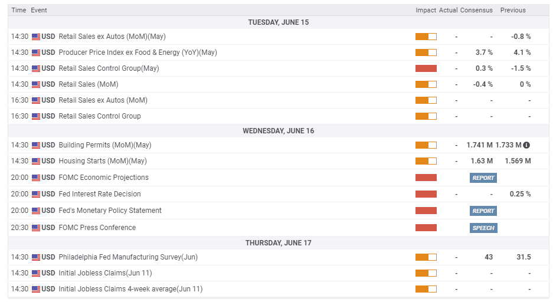The width and height of the screenshot is (553, 302).
Task: Select the Tuesday, June 15 date header
Action: pyautogui.click(x=278, y=22)
